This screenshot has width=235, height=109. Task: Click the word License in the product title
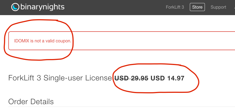[99, 78]
